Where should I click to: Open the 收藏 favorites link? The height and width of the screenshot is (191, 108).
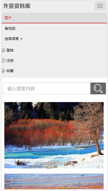[10, 71]
